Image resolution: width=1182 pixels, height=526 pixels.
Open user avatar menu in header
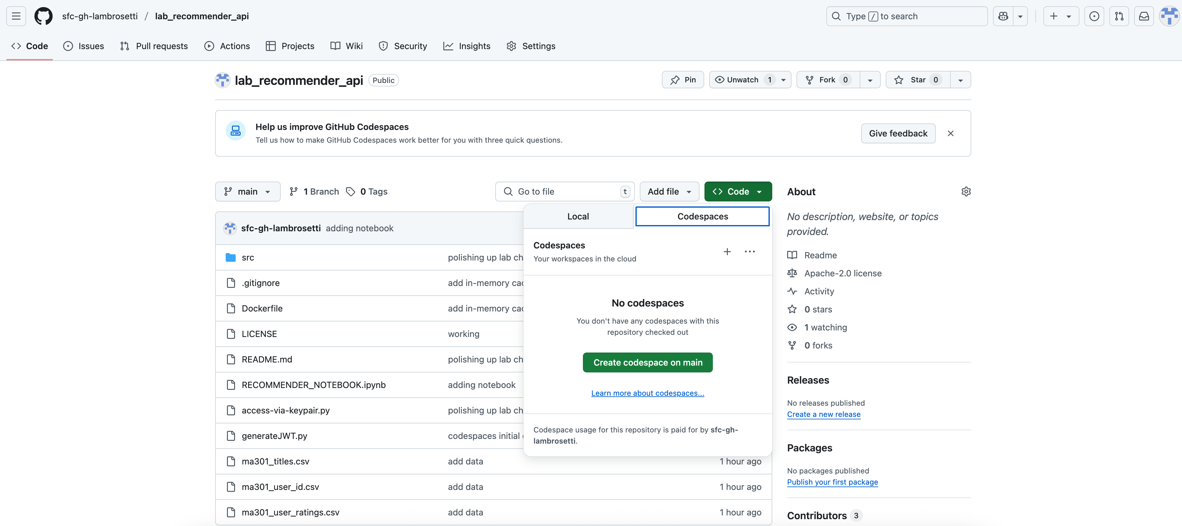pyautogui.click(x=1169, y=16)
